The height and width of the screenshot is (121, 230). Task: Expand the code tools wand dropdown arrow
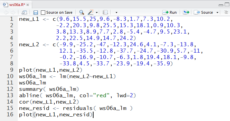pyautogui.click(x=97, y=13)
